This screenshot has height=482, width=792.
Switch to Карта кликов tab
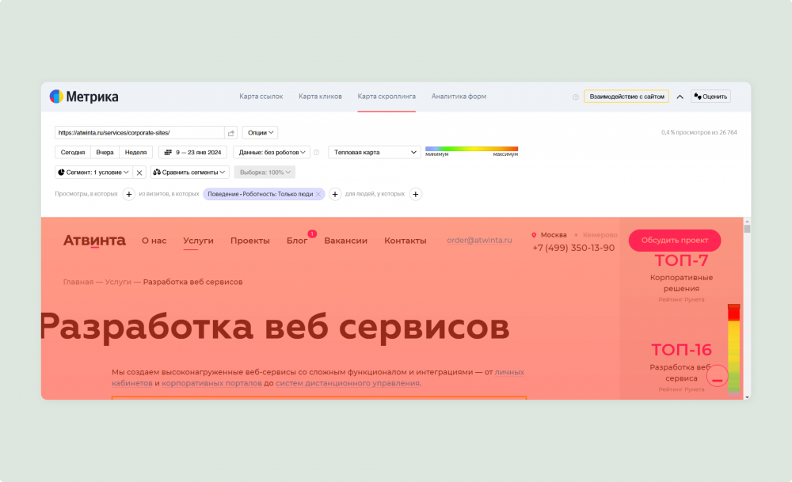click(x=320, y=97)
